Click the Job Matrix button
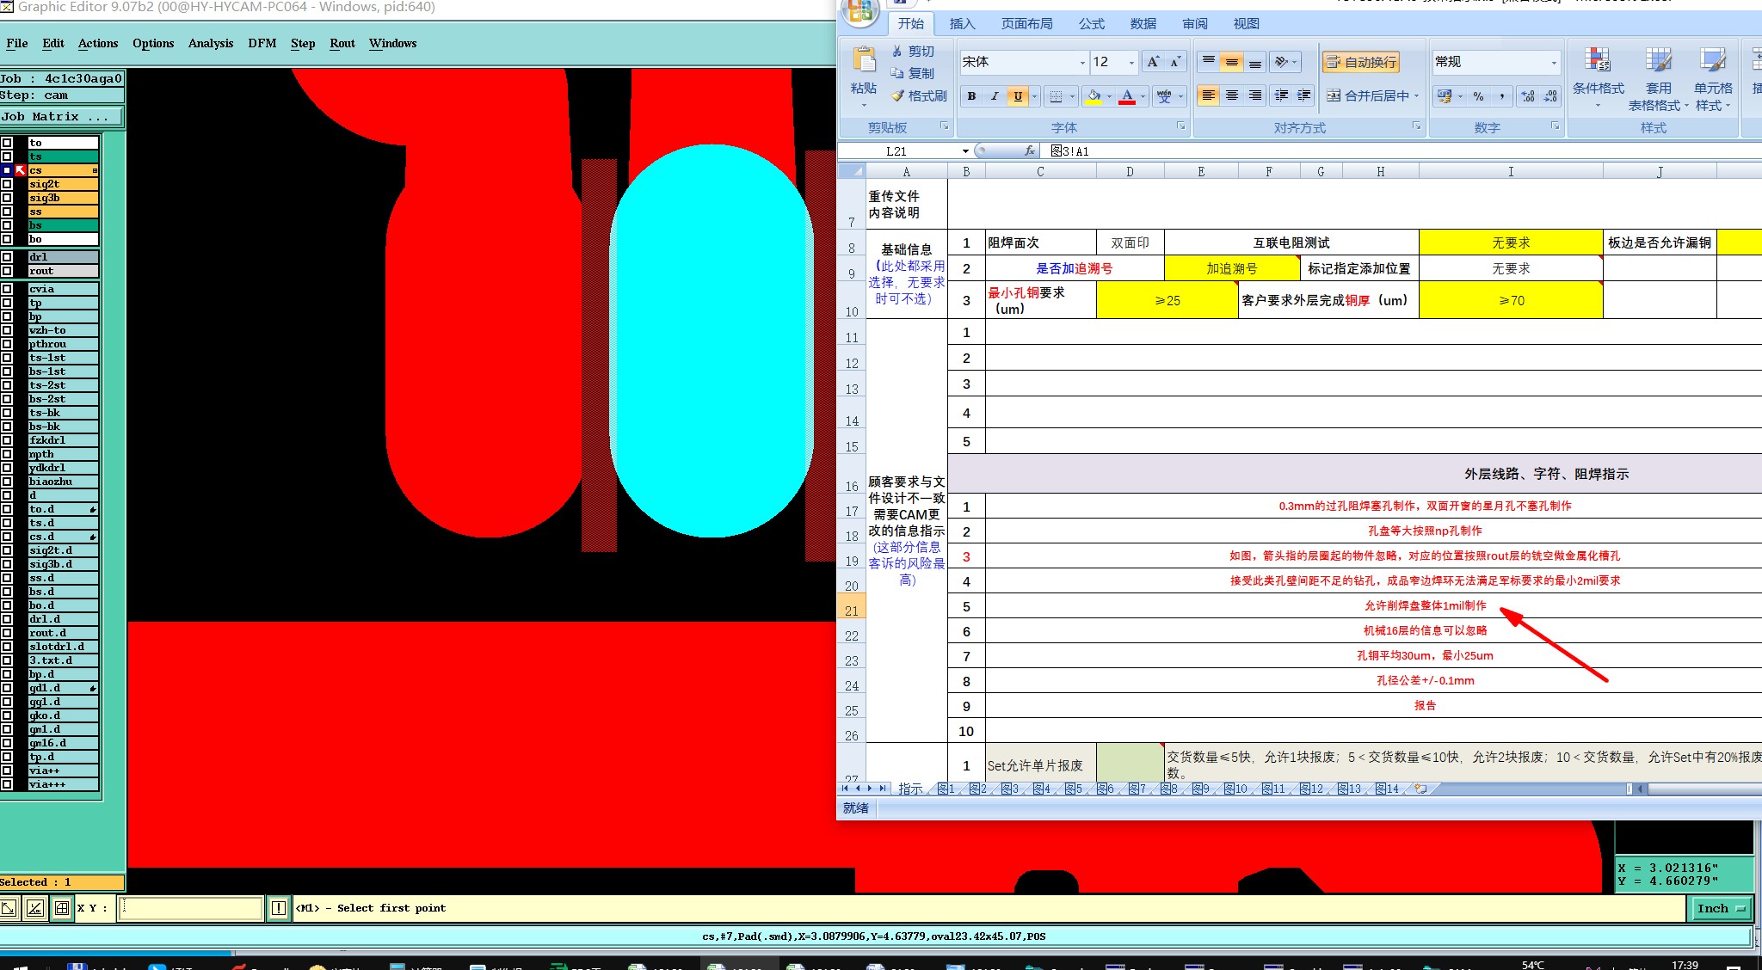 coord(60,117)
